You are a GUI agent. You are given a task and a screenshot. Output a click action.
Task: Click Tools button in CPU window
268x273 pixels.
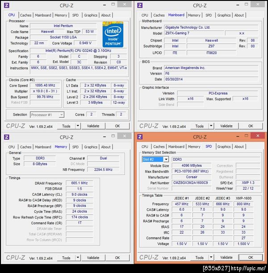point(66,126)
